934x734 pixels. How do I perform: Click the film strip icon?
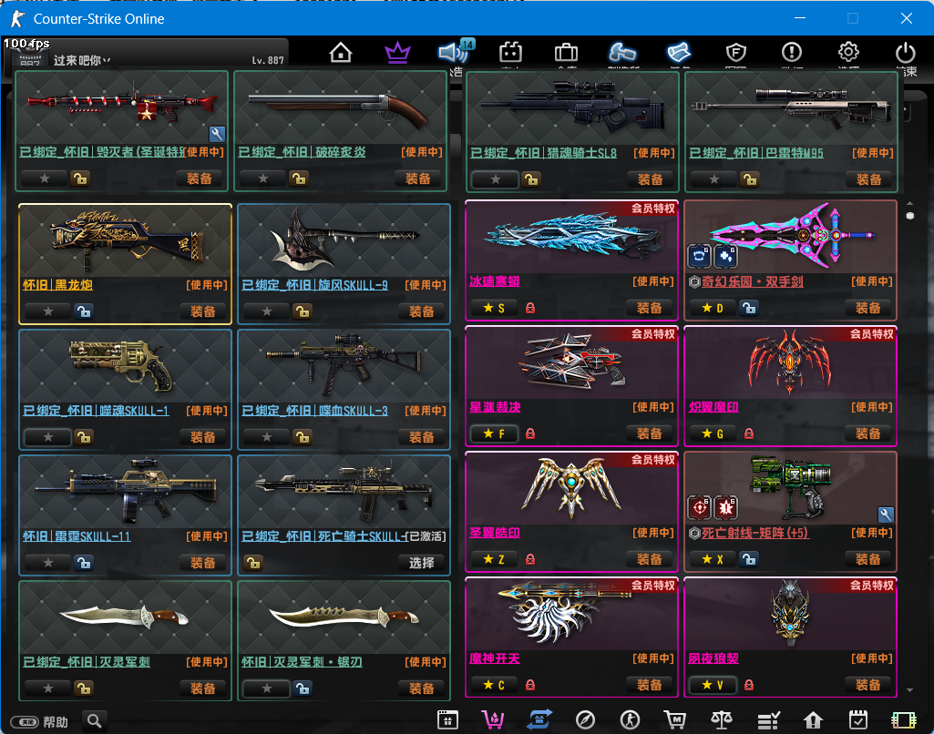click(x=904, y=720)
